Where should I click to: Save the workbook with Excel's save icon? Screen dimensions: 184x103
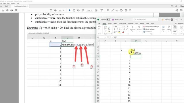pos(113,19)
